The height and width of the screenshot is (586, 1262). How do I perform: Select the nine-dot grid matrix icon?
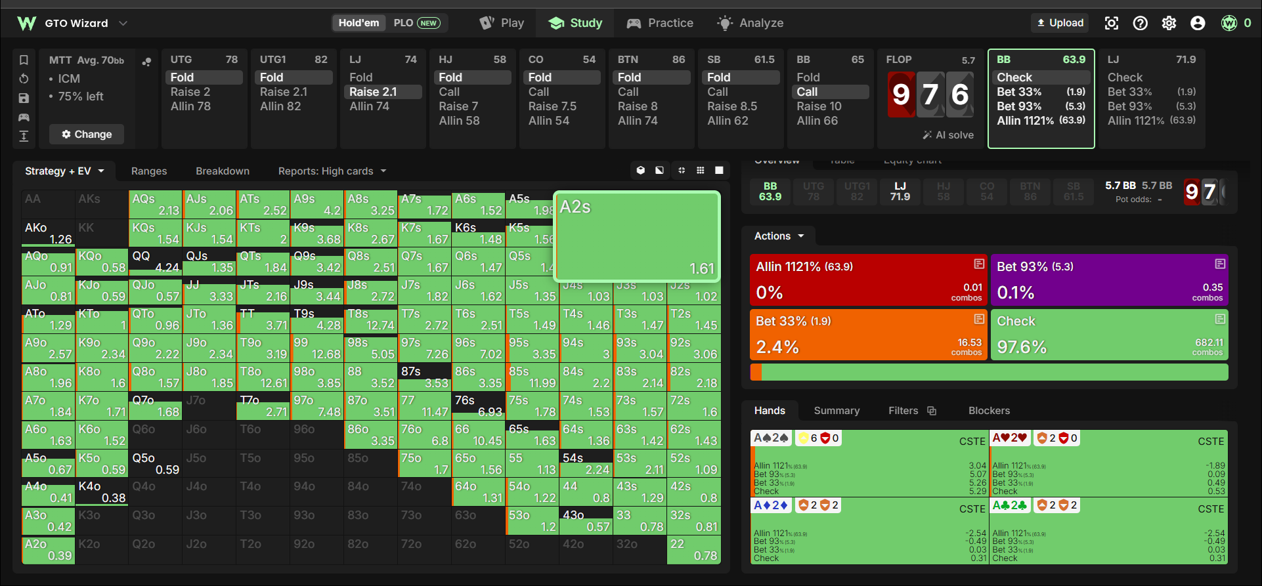tap(701, 171)
